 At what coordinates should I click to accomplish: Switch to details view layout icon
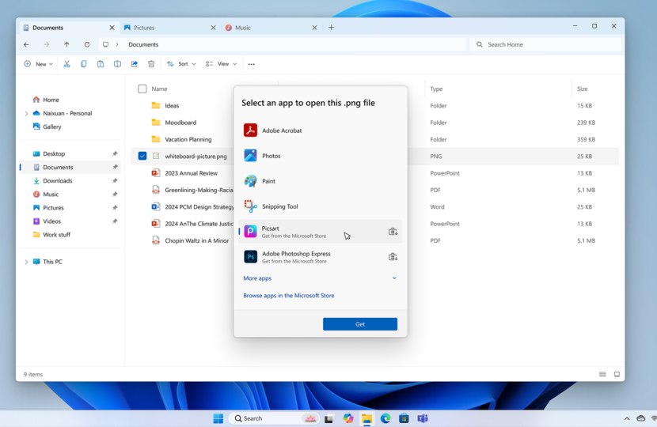tap(602, 374)
